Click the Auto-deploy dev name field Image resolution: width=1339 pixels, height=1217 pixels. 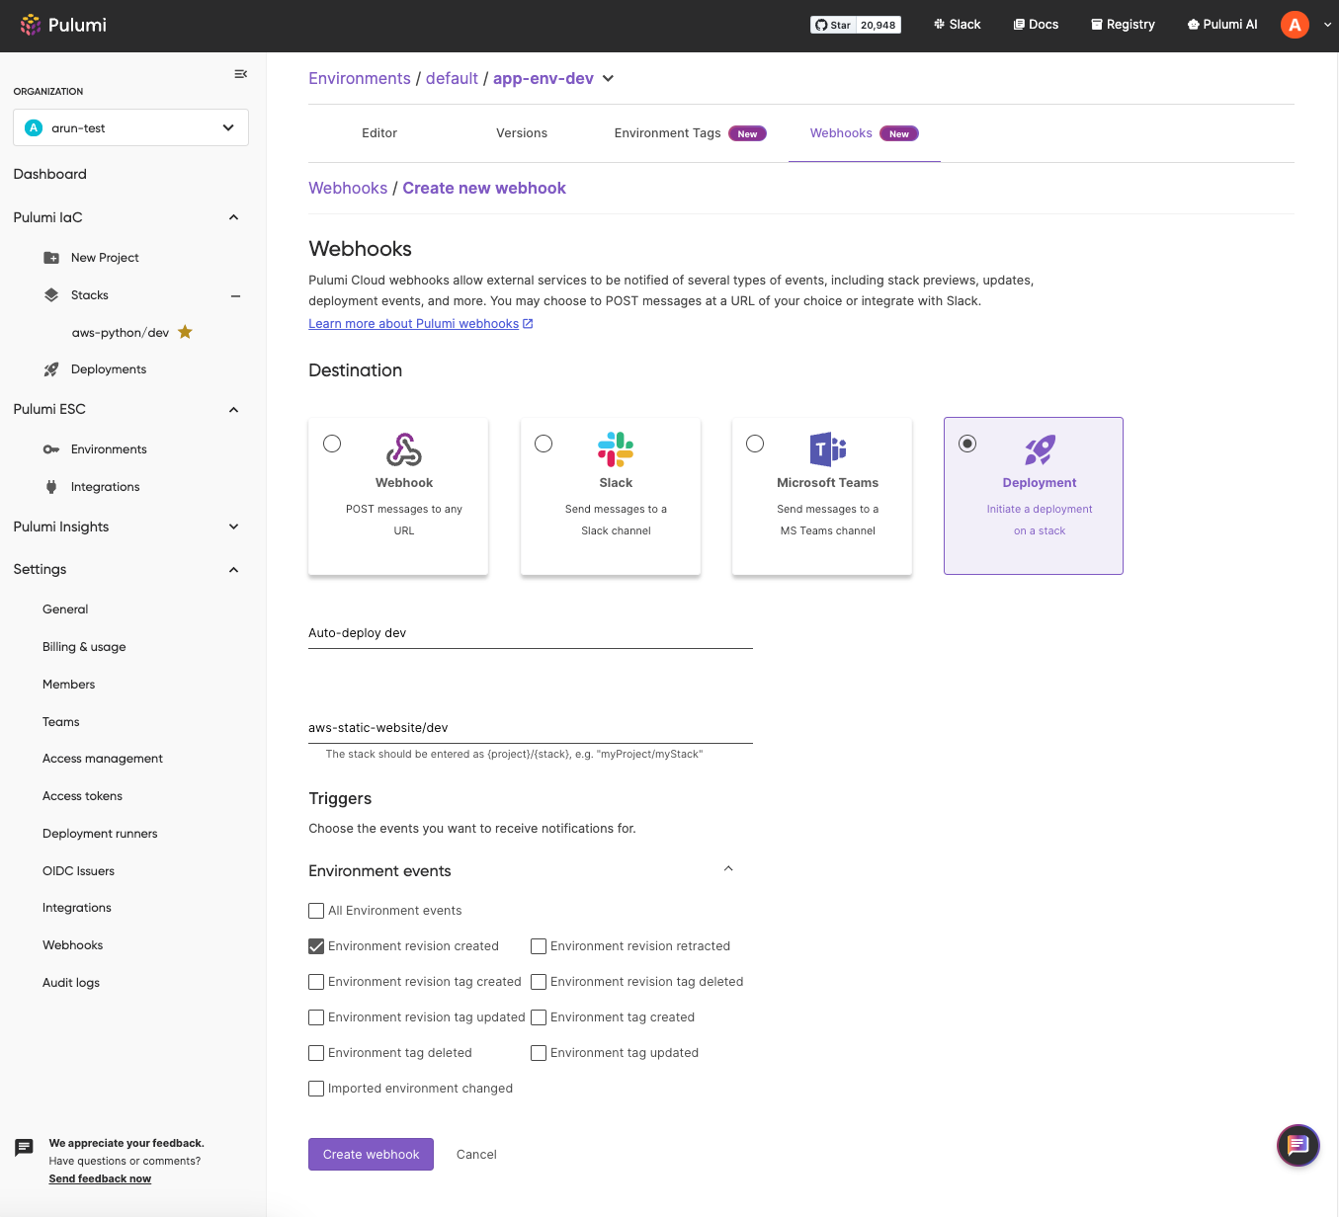coord(531,632)
